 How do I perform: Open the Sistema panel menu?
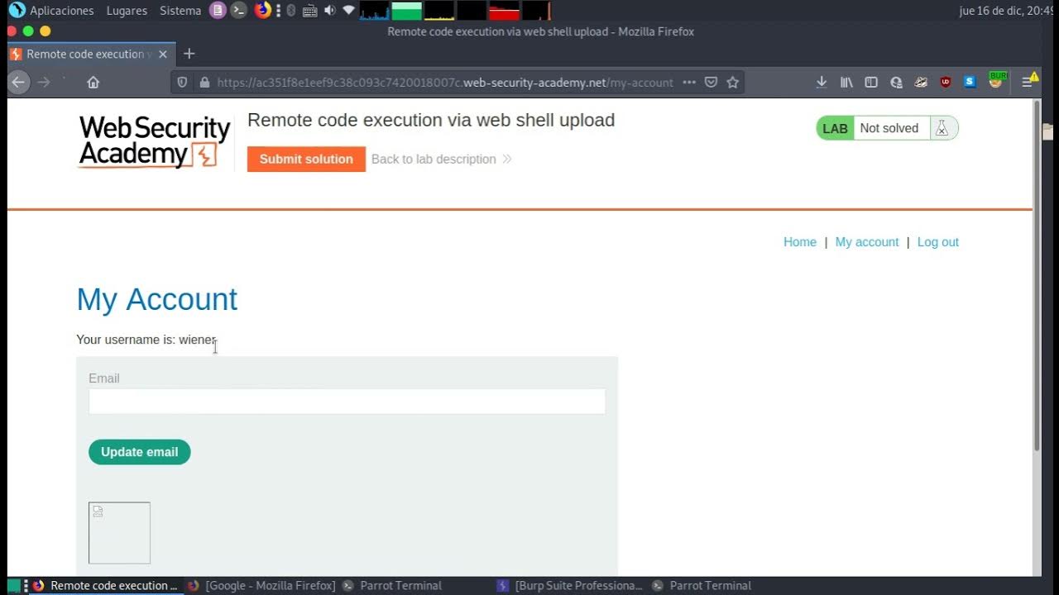tap(180, 11)
